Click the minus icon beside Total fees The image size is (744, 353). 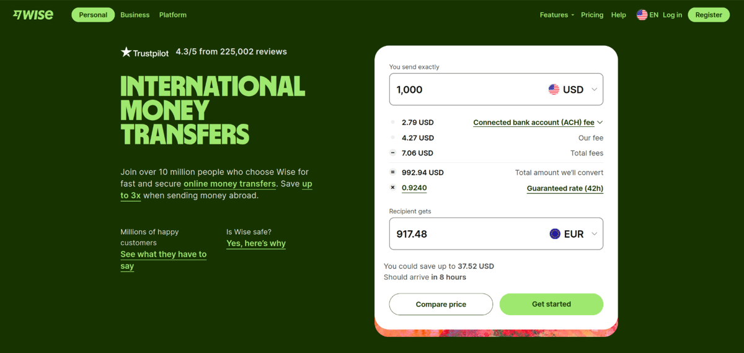tap(392, 153)
